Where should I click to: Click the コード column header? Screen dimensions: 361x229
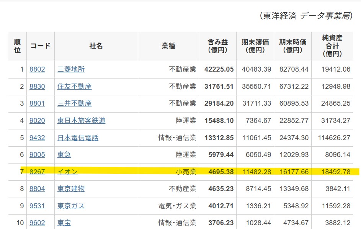[41, 46]
